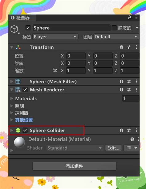Open Default-Material help icon
Screen dimensions: 146x189
click(x=132, y=139)
